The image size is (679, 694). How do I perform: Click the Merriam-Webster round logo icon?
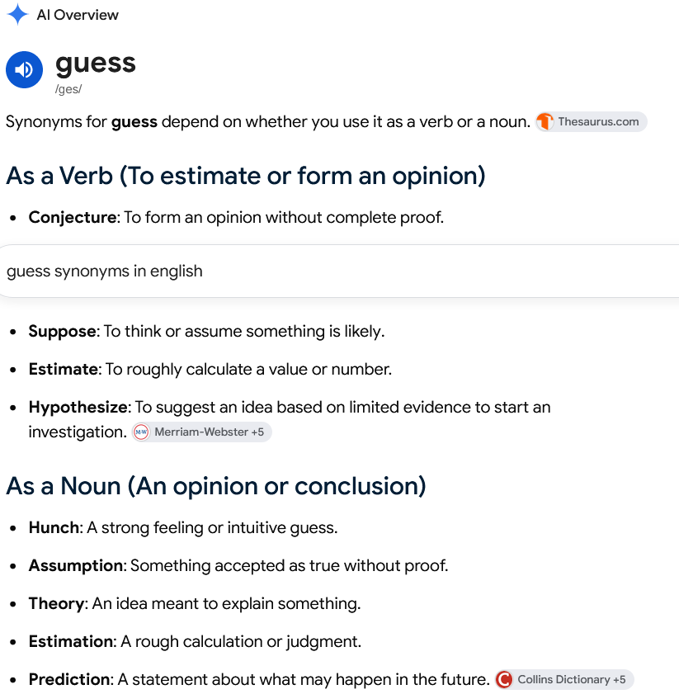click(141, 432)
